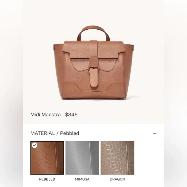
Task: Click the Pebbled value in Material heading
Action: pyautogui.click(x=70, y=133)
